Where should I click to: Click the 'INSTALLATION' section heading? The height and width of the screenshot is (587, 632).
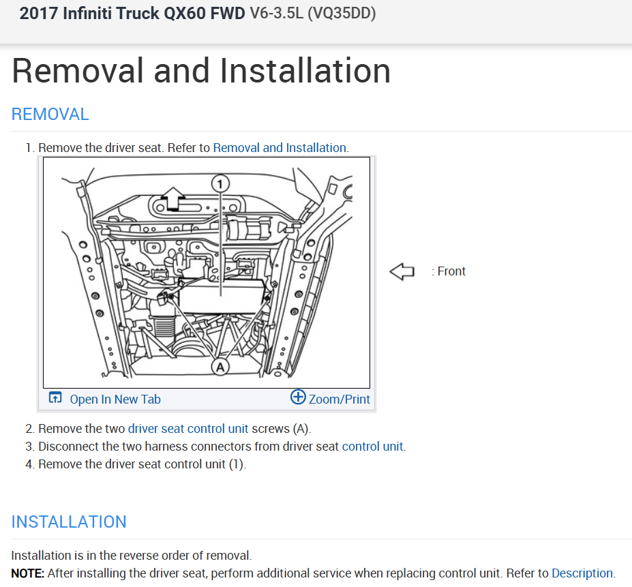pos(69,522)
